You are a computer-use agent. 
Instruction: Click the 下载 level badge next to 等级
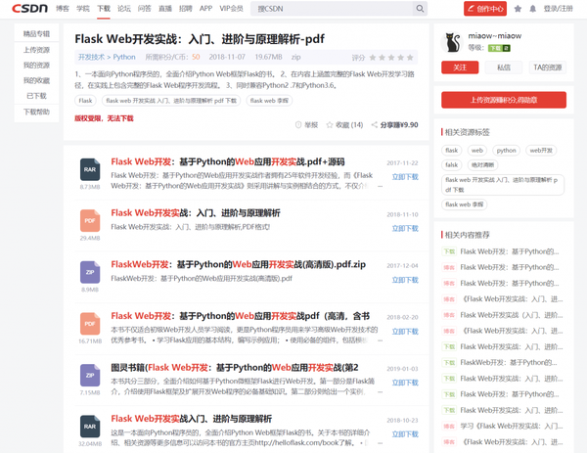pyautogui.click(x=499, y=48)
